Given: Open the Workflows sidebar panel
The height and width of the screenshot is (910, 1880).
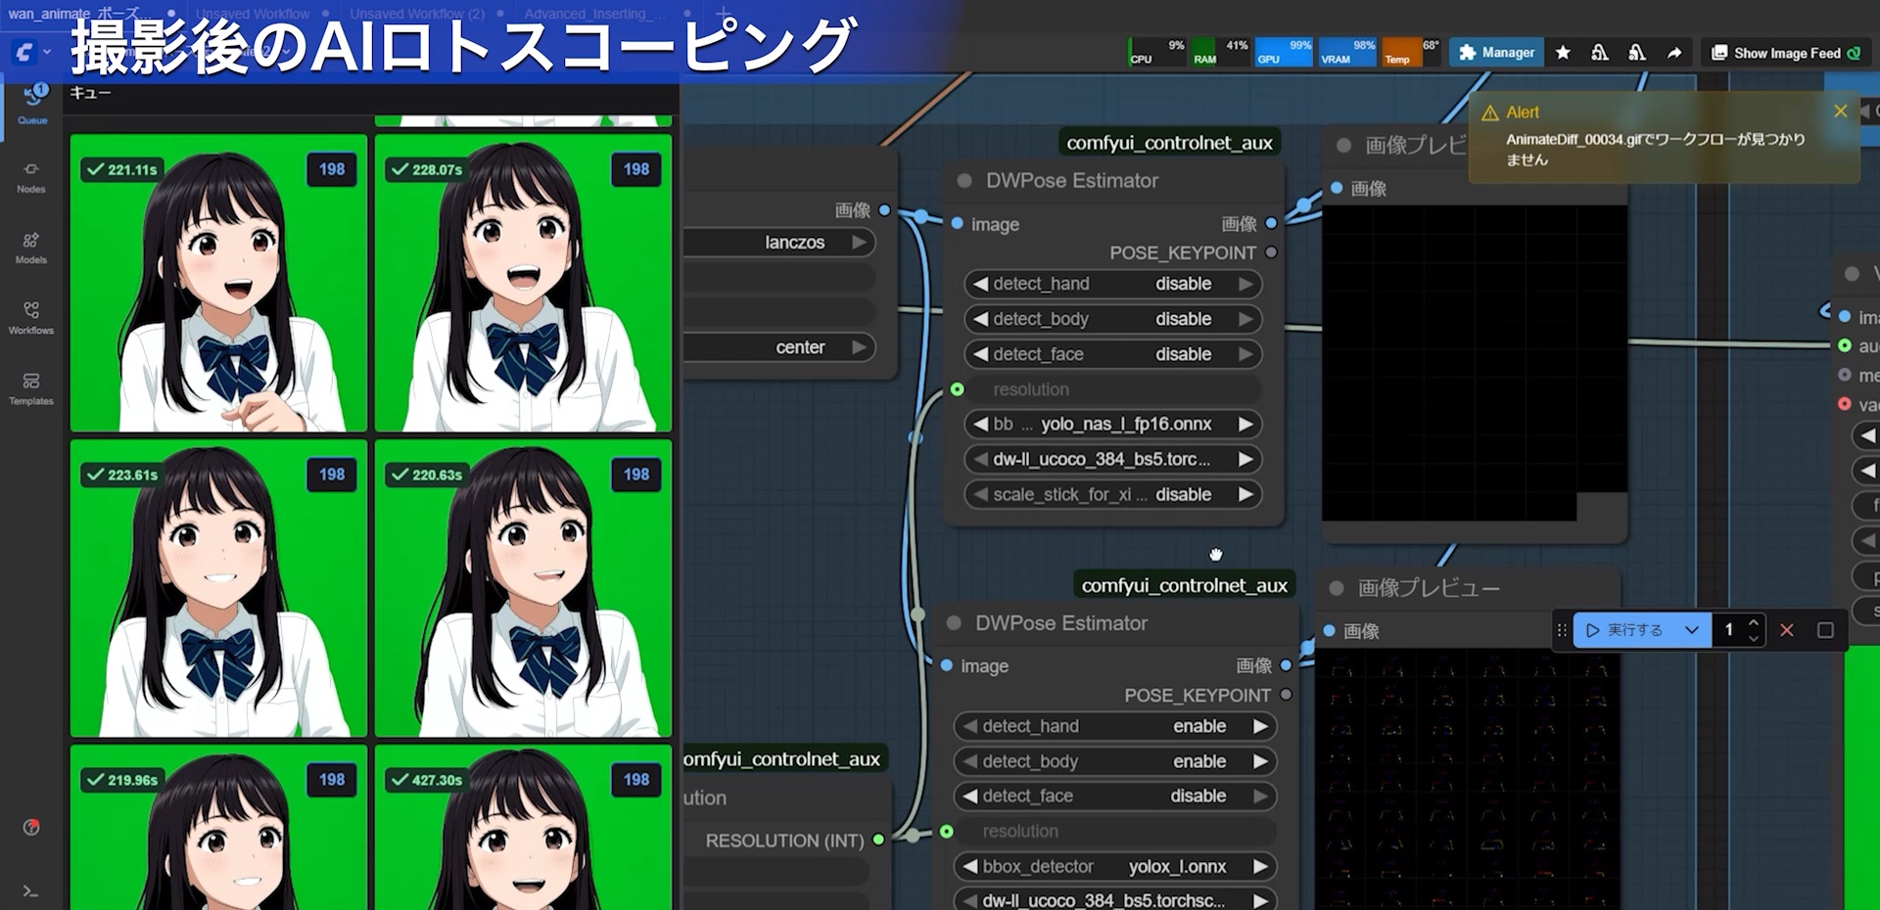Looking at the screenshot, I should [x=31, y=317].
